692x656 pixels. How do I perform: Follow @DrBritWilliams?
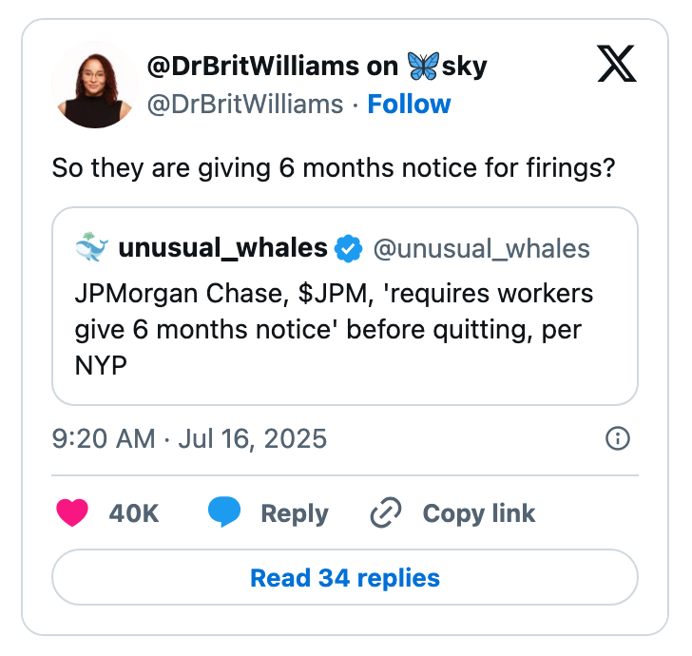pyautogui.click(x=409, y=104)
